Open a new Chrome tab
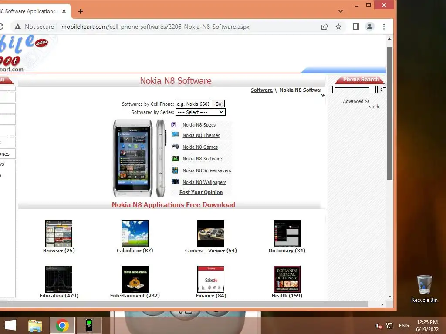 [x=81, y=11]
